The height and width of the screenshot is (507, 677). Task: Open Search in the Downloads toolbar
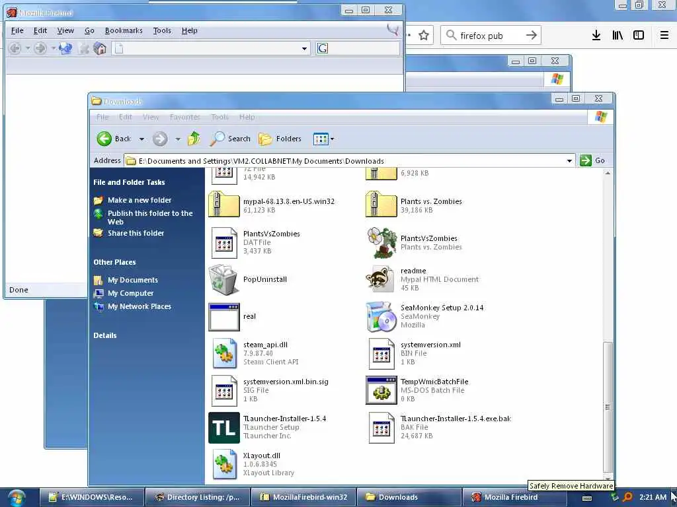(230, 139)
